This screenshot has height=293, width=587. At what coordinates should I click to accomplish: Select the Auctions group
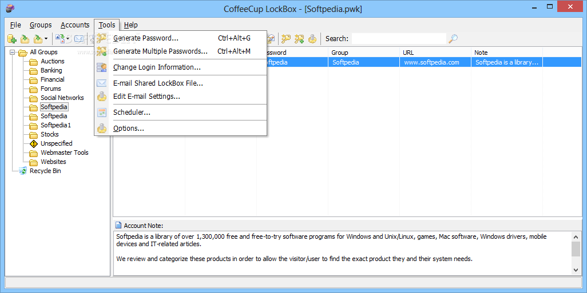53,61
